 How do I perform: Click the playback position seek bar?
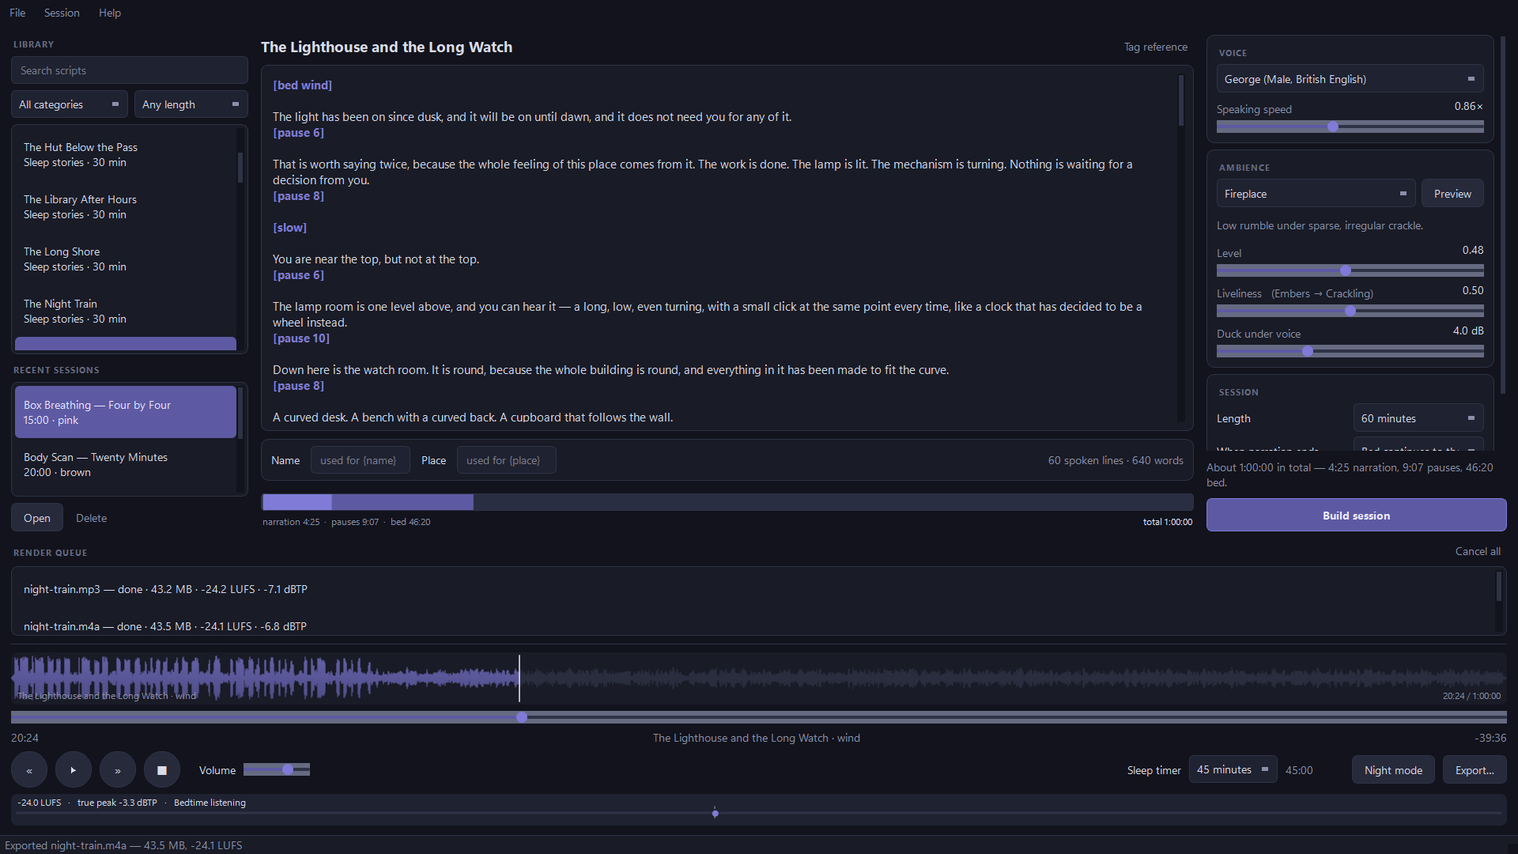pos(759,717)
